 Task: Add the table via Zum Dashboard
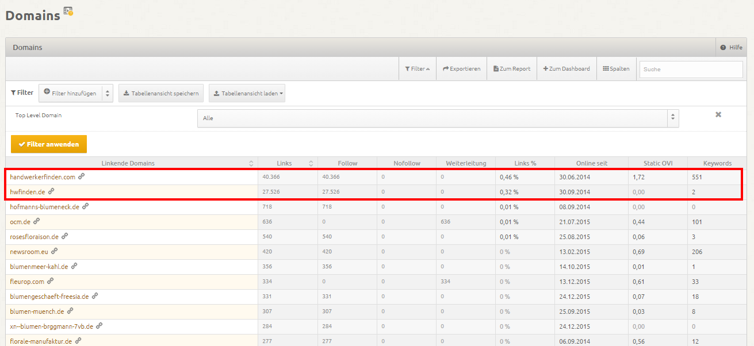[x=567, y=69]
